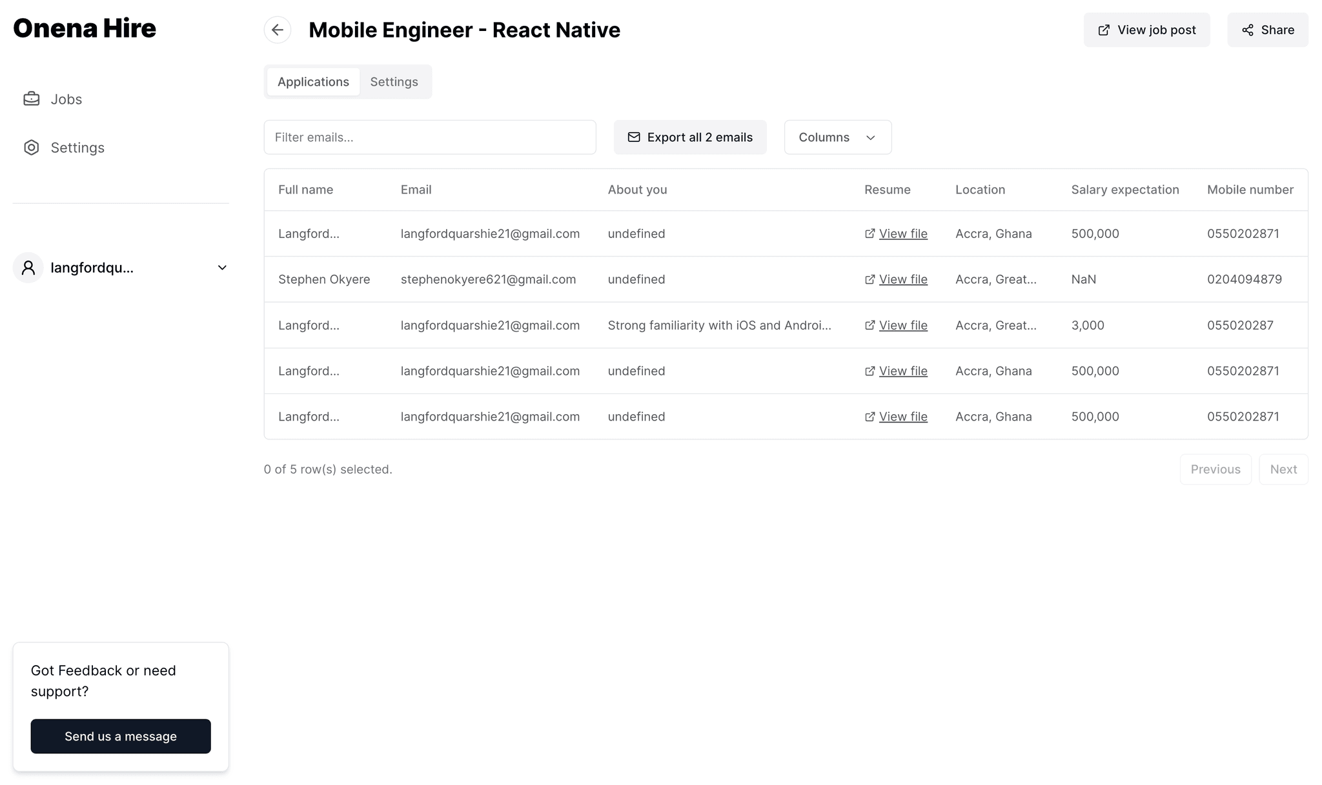Select the Settings tab
Screen dimensions: 1322x785
(394, 81)
